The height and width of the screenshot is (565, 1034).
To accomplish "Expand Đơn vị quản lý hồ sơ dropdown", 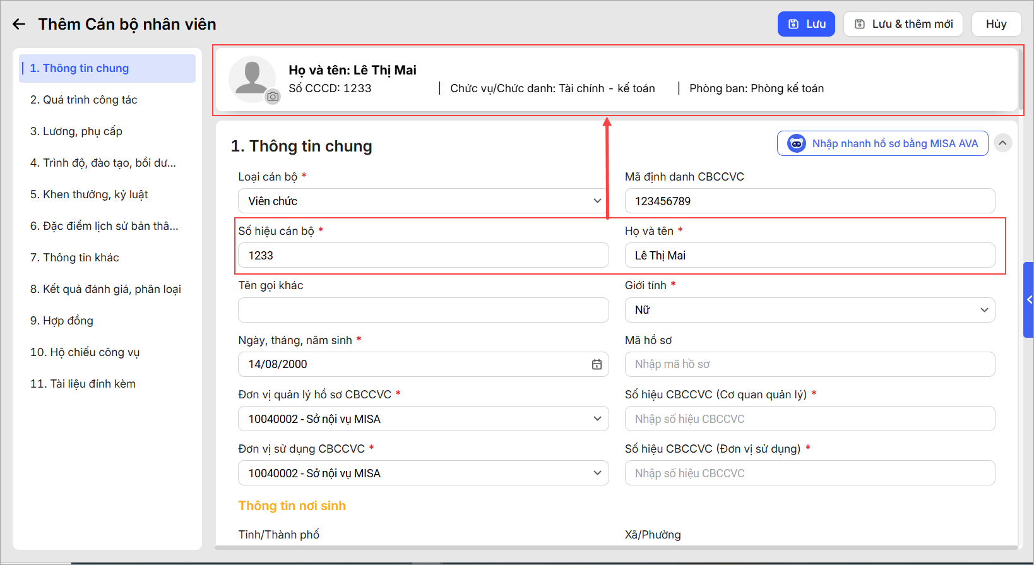I will point(422,419).
